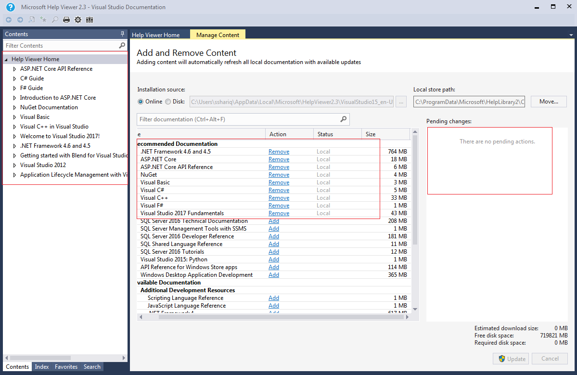Click the SQL Server 2016 Tutorials row name
The image size is (577, 375).
[x=172, y=252]
